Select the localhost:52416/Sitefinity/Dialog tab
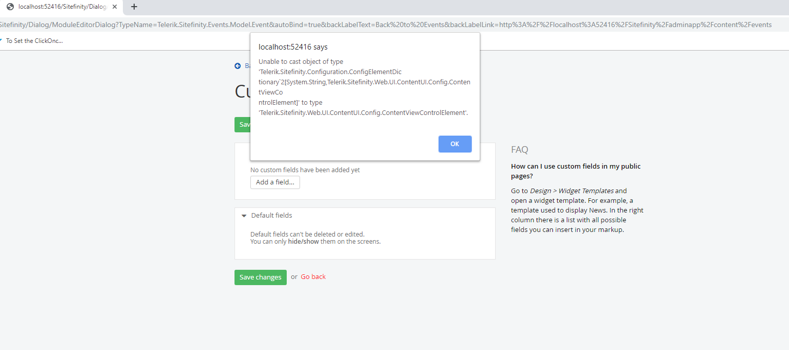 pyautogui.click(x=61, y=7)
